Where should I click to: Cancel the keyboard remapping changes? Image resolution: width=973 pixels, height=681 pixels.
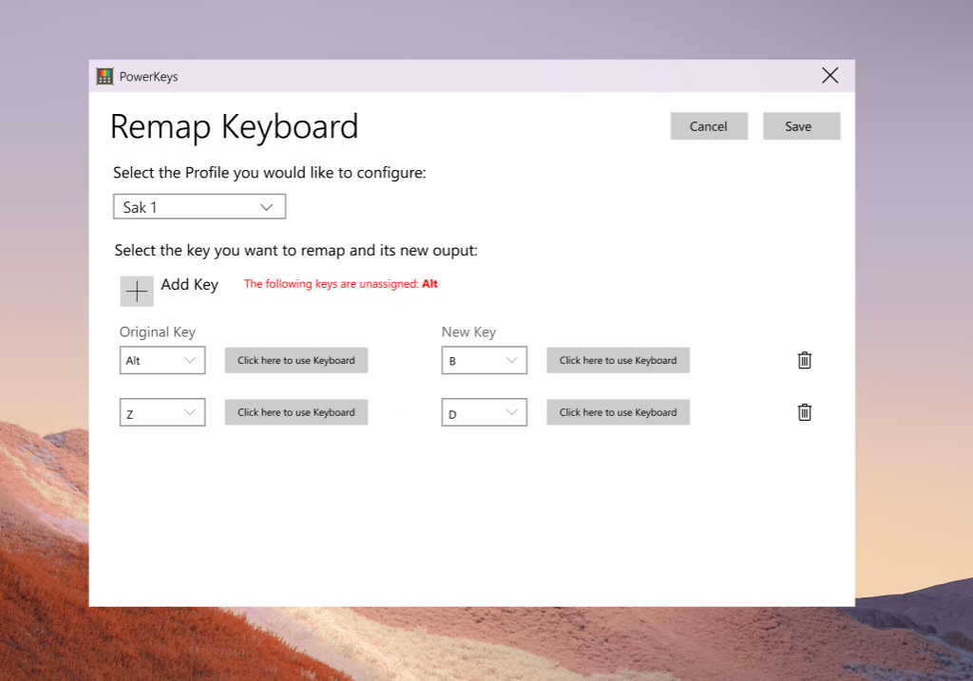coord(709,125)
